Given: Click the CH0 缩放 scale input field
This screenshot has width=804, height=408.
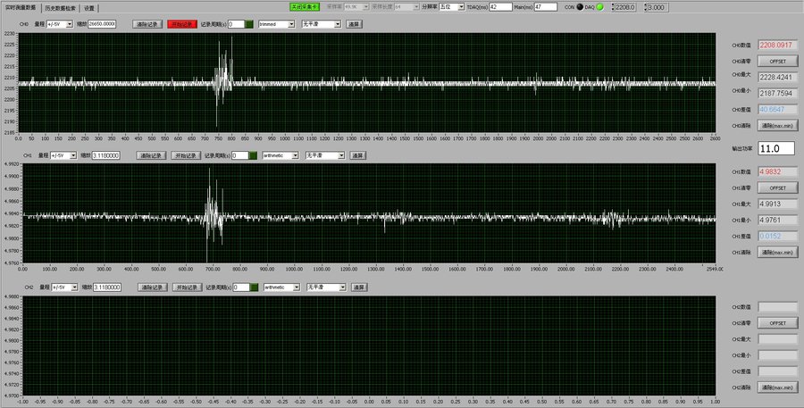Looking at the screenshot, I should 102,24.
